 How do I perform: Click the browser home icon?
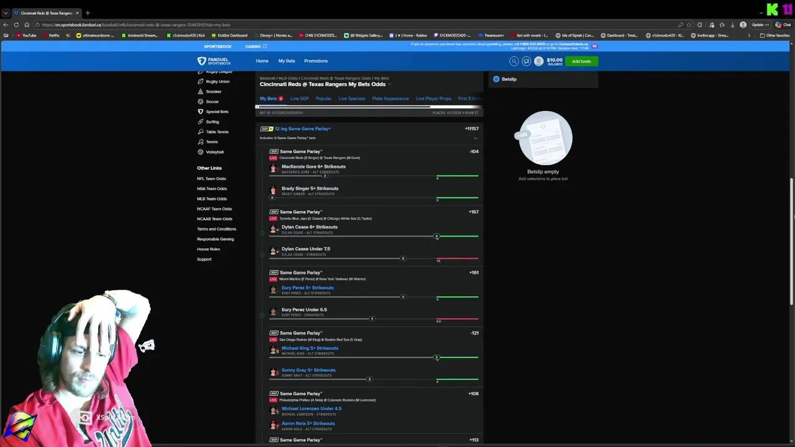[x=27, y=25]
